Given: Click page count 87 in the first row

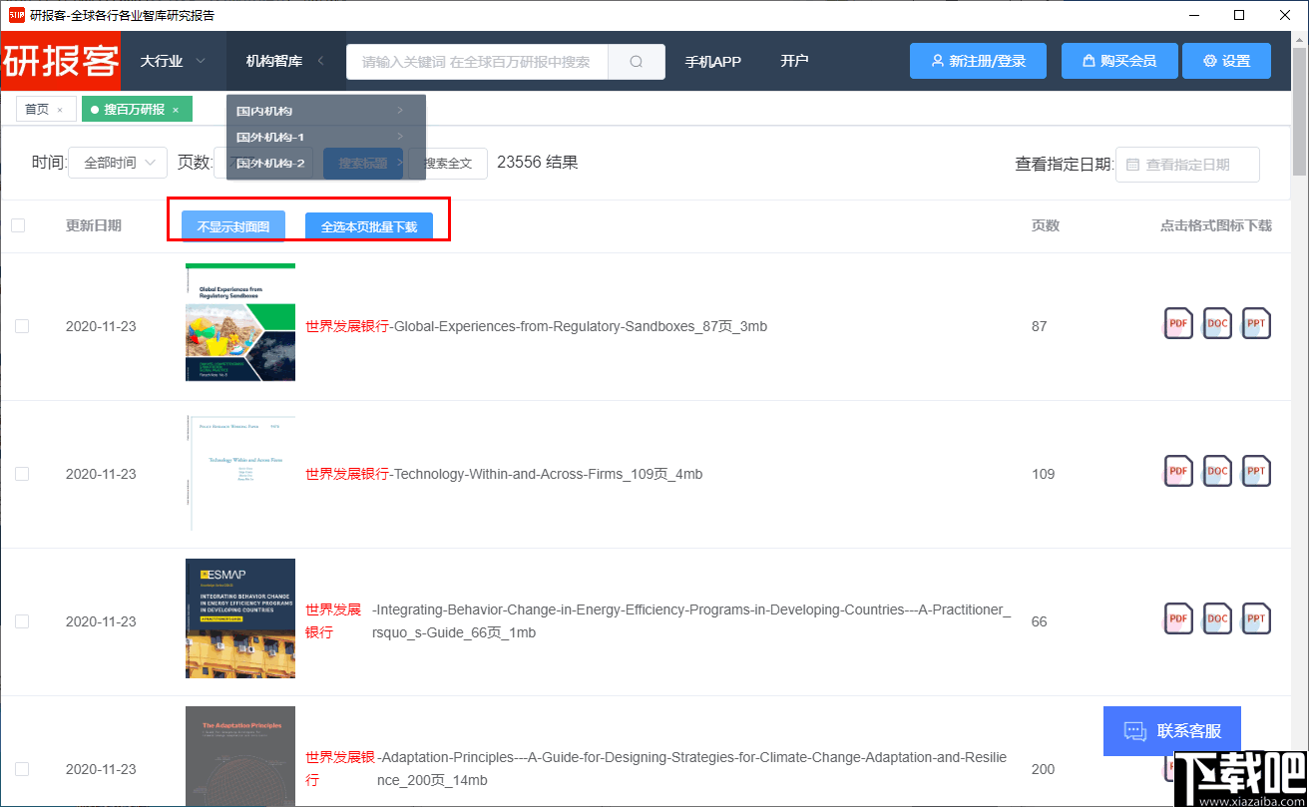Looking at the screenshot, I should [x=1040, y=326].
